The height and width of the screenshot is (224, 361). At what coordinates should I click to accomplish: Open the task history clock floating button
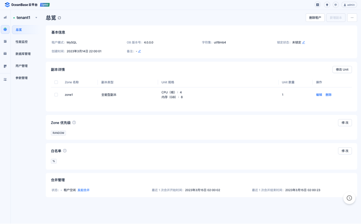349,198
